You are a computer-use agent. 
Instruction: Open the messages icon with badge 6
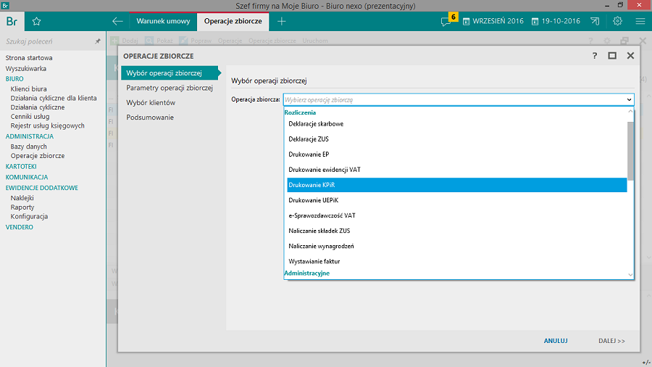(x=446, y=21)
